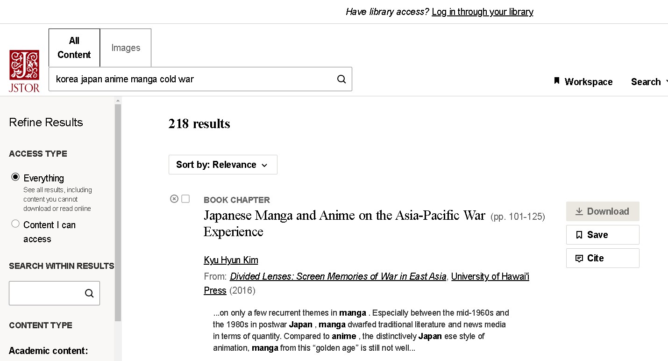This screenshot has height=361, width=668.
Task: Select the All Content tab
Action: [x=74, y=48]
